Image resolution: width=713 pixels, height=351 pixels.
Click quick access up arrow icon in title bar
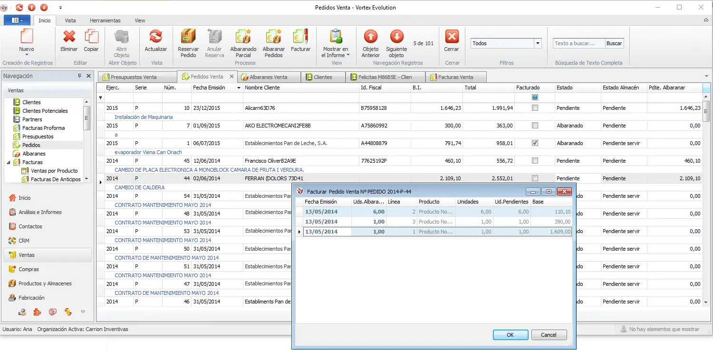pyautogui.click(x=31, y=7)
